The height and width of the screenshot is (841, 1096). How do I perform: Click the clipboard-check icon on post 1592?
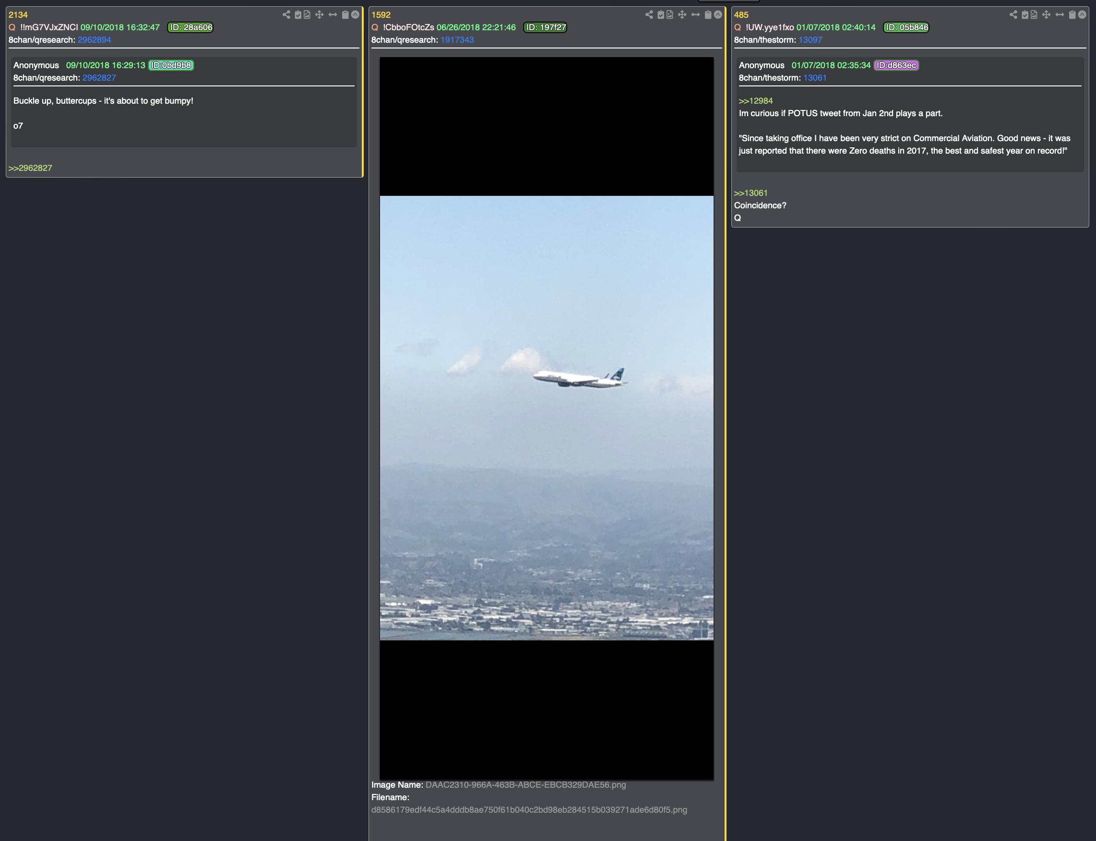(x=661, y=14)
